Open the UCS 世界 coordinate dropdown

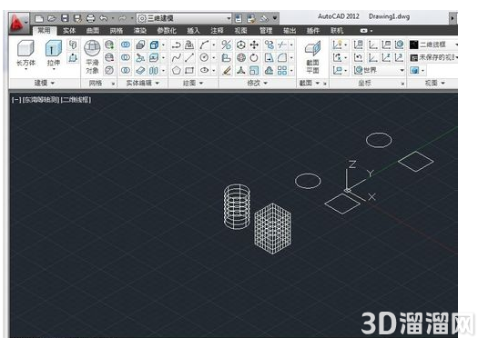tap(379, 71)
